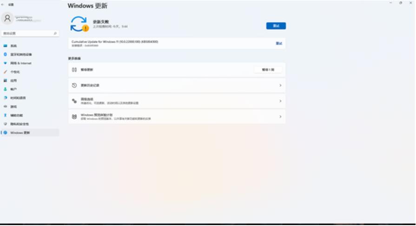Click the magnifier icon in the search box
Viewport: 416px width, 226px height.
point(55,33)
